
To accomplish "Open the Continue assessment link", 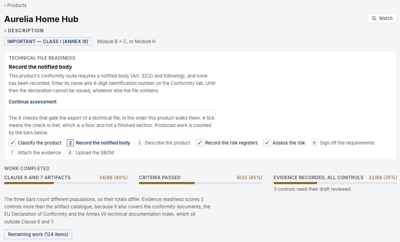I will (33, 102).
